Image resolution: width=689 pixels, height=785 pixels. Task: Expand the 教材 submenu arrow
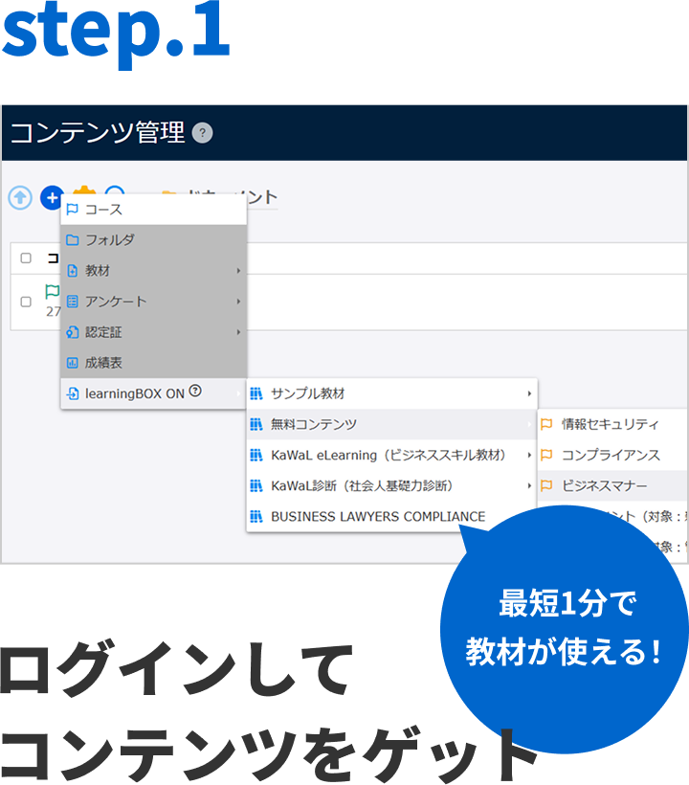[x=238, y=271]
